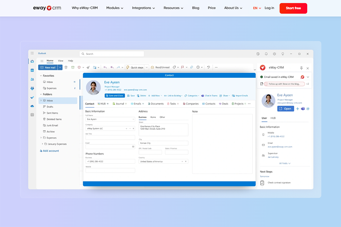Click the Archive icon in Outlook ribbon
This screenshot has height=227, width=341.
click(x=73, y=67)
